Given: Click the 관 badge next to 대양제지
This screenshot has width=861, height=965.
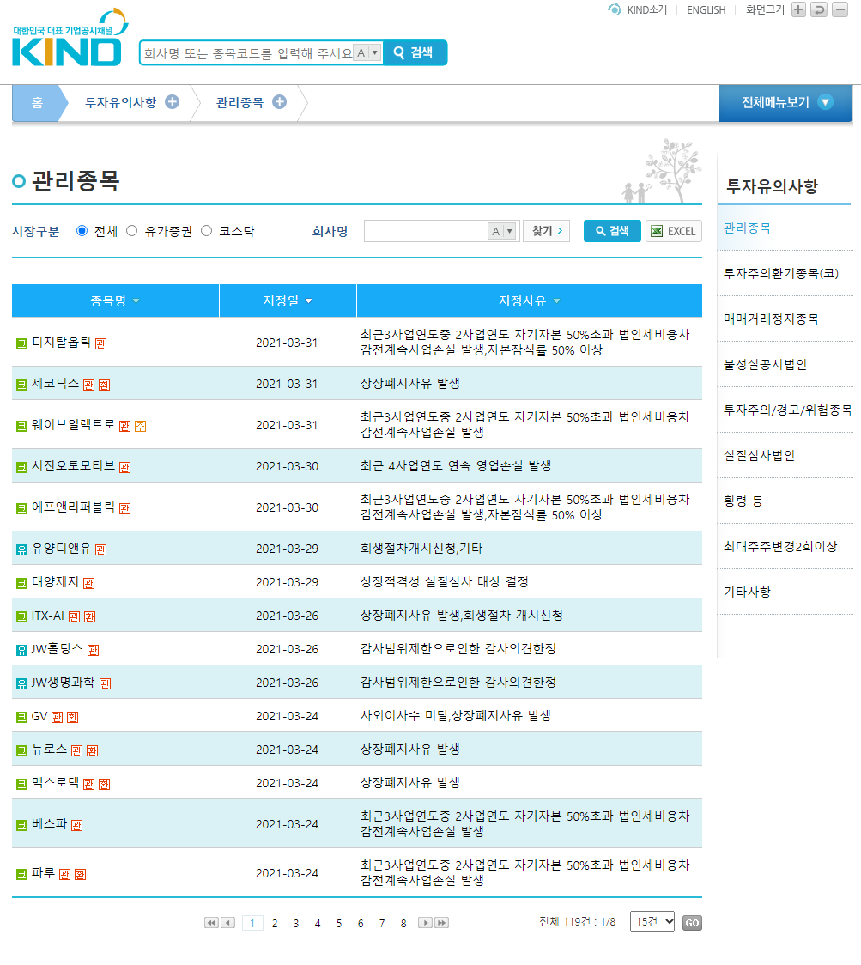Looking at the screenshot, I should point(89,583).
